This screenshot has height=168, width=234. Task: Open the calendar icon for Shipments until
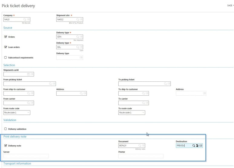click(28, 74)
